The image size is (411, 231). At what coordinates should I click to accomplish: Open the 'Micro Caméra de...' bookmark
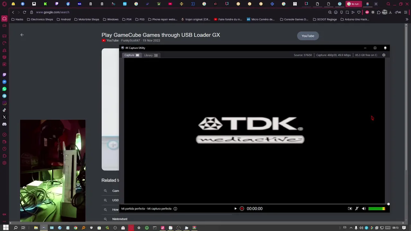(261, 19)
